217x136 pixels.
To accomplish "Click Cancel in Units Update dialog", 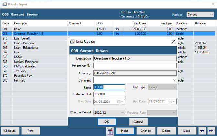I will (x=138, y=121).
